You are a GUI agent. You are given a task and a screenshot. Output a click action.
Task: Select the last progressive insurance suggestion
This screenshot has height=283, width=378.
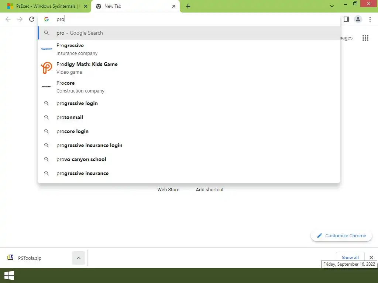(189, 173)
